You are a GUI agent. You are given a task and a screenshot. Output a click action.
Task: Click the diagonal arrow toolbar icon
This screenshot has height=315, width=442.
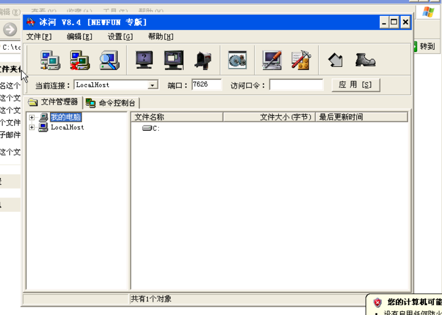coord(336,60)
